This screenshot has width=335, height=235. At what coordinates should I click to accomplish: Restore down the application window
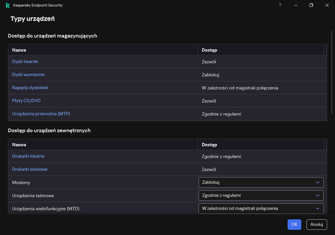click(x=311, y=5)
